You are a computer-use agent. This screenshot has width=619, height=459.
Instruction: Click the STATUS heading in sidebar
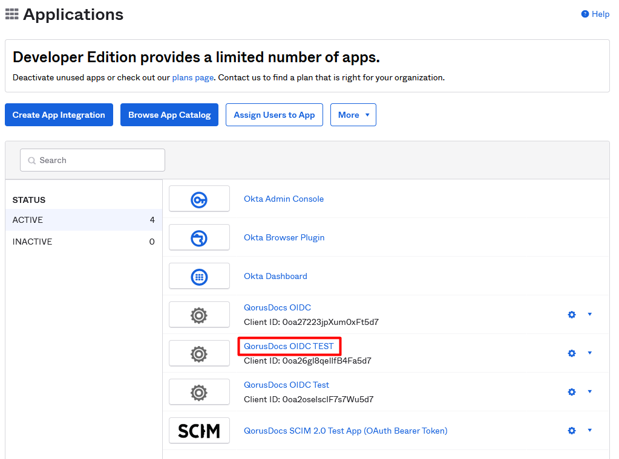coord(29,200)
